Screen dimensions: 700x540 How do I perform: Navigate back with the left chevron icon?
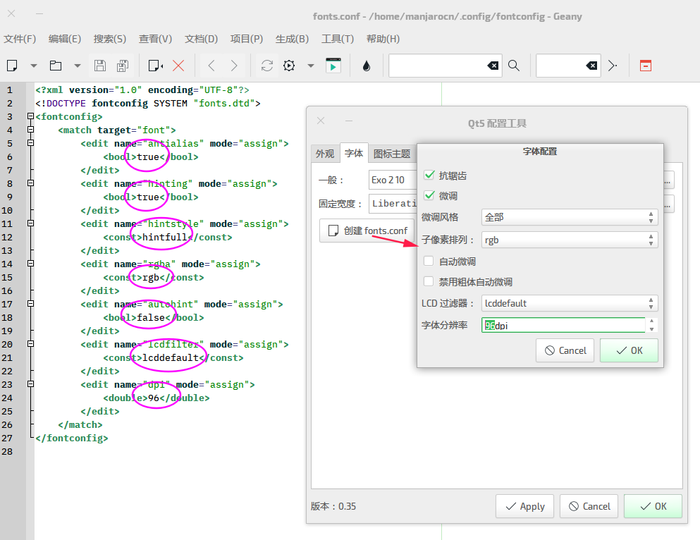(211, 66)
